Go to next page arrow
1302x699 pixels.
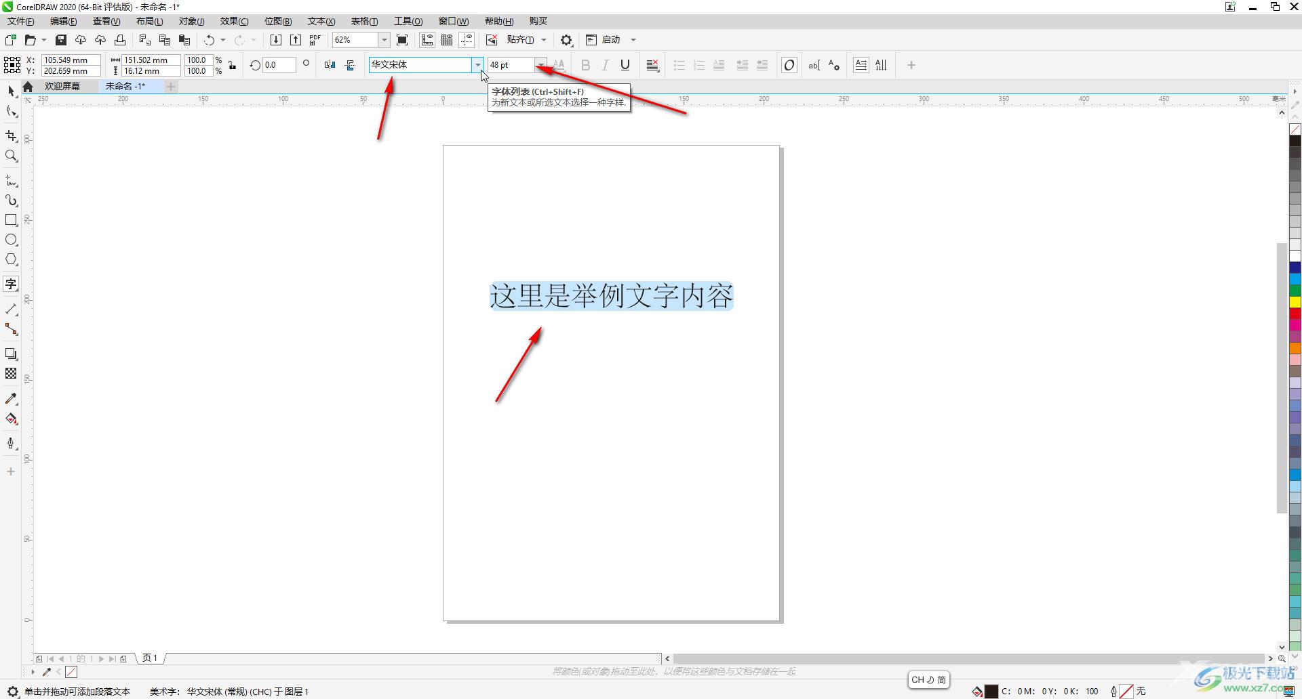[x=102, y=658]
